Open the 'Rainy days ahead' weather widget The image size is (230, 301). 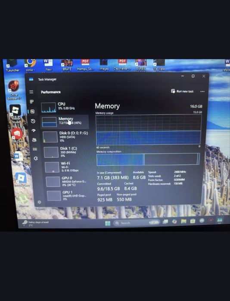click(x=36, y=223)
